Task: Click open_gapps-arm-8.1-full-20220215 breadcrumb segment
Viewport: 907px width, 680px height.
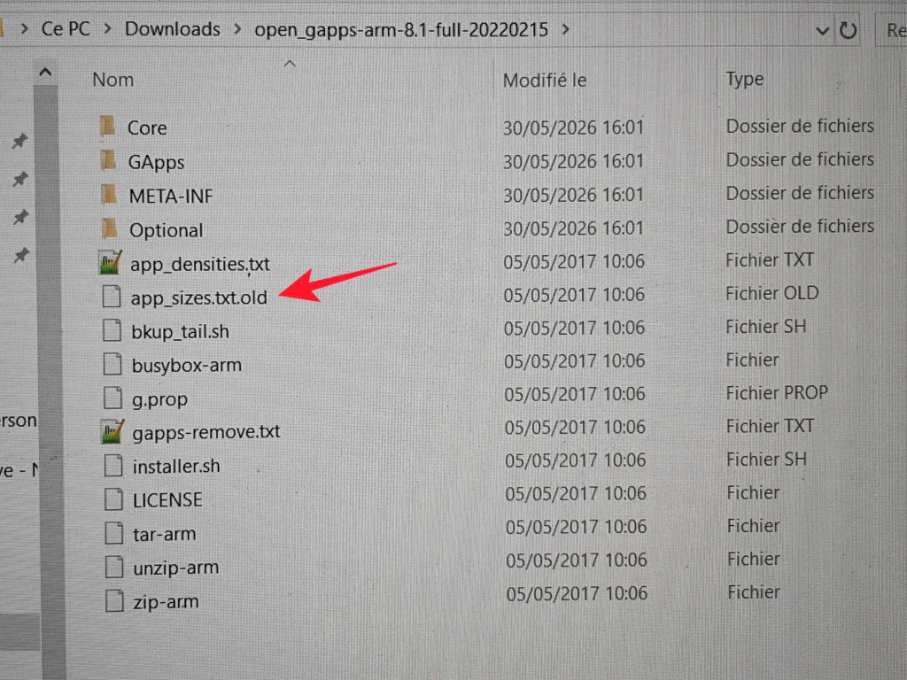Action: (x=401, y=29)
